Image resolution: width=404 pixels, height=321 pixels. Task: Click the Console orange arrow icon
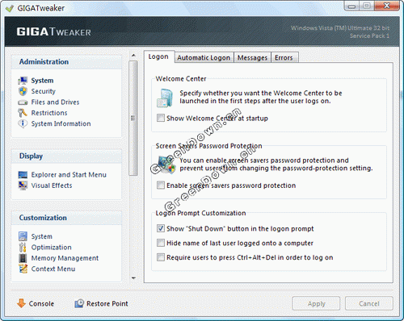[x=21, y=303]
